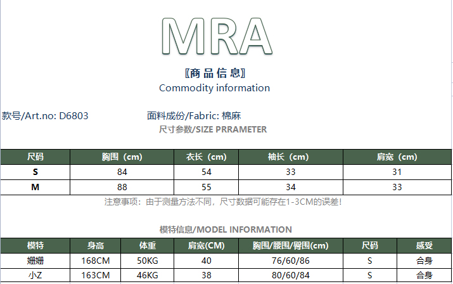The height and width of the screenshot is (284, 453).
Task: Select the 体重 header cell
Action: click(x=148, y=246)
